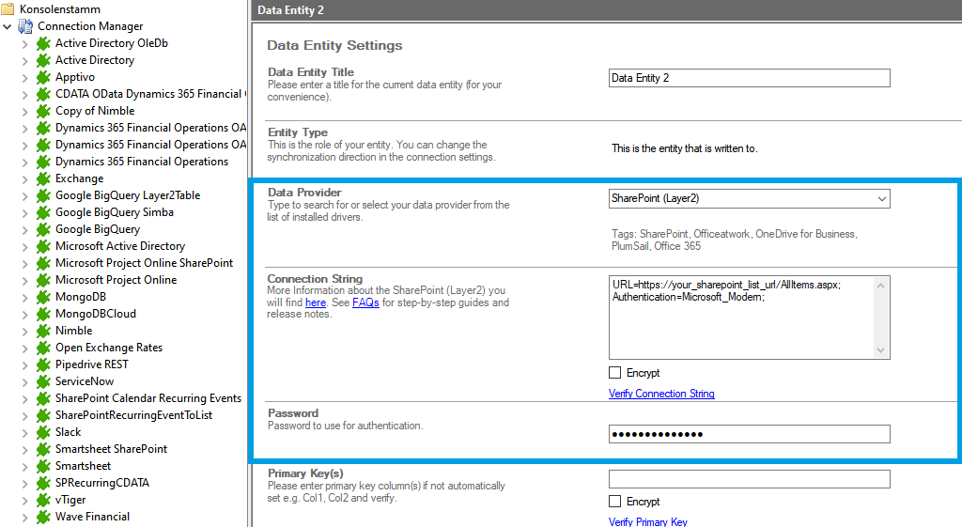Screen dimensions: 962x527
Task: Select the Copy of Nimble entry
Action: (x=95, y=111)
